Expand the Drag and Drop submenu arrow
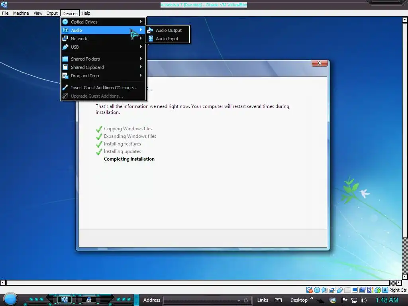 (x=141, y=75)
